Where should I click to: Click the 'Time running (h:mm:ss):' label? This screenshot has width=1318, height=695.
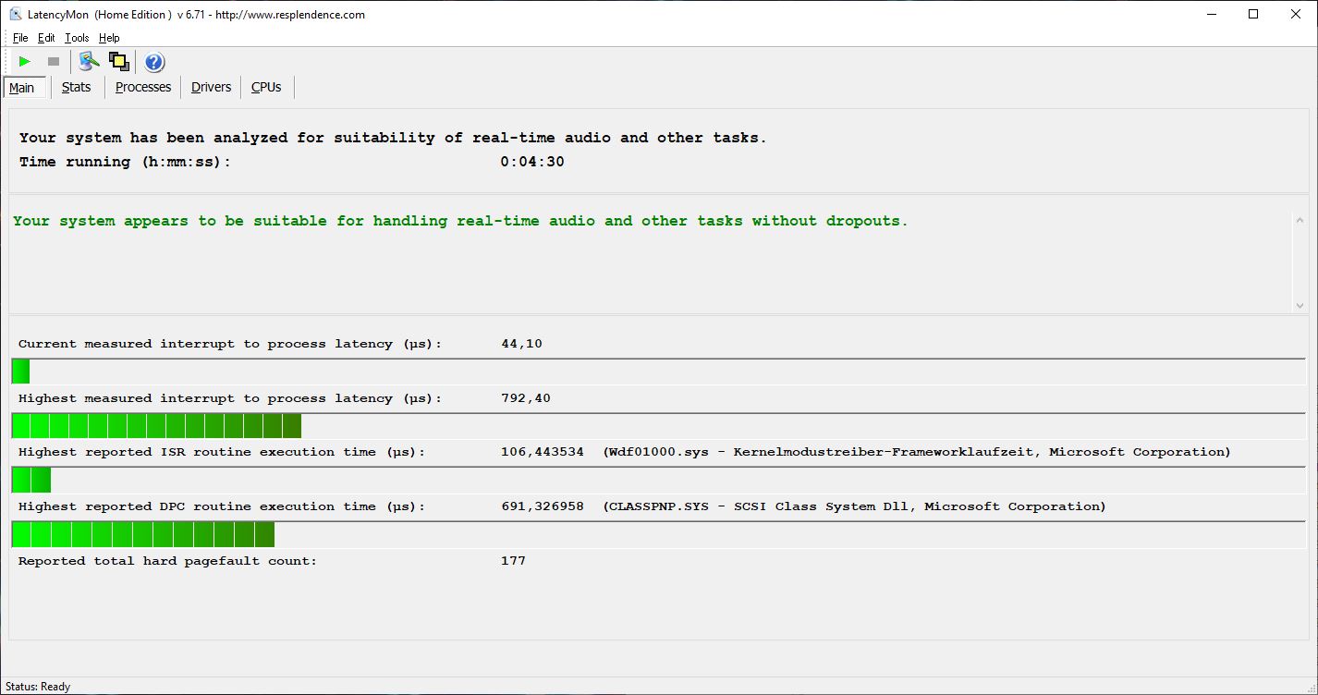point(125,162)
